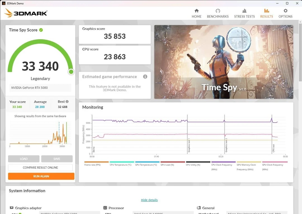The height and width of the screenshot is (214, 302).
Task: Switch to the Results tab
Action: pyautogui.click(x=266, y=12)
